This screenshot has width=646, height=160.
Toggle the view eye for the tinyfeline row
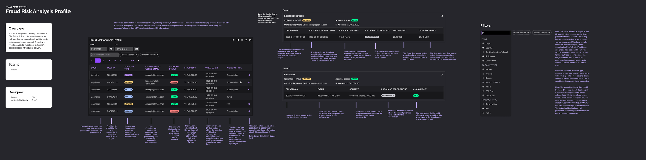(x=249, y=75)
